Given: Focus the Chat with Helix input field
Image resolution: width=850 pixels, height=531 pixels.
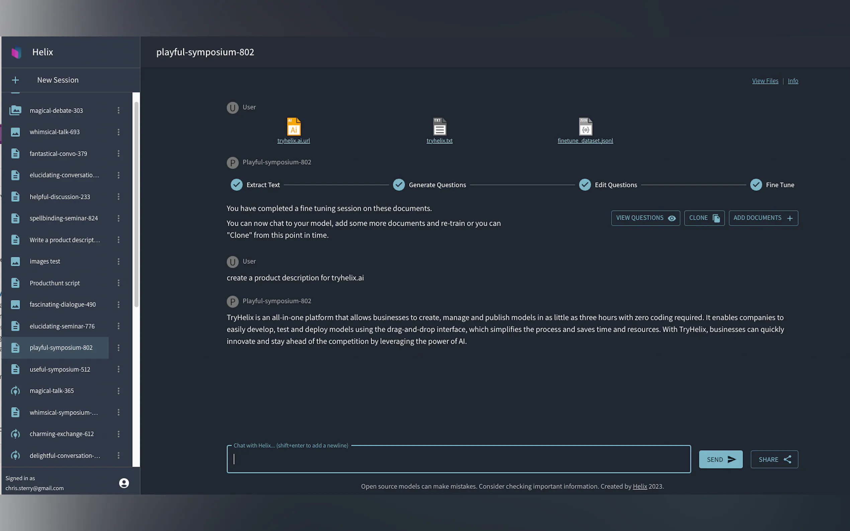Looking at the screenshot, I should tap(458, 459).
